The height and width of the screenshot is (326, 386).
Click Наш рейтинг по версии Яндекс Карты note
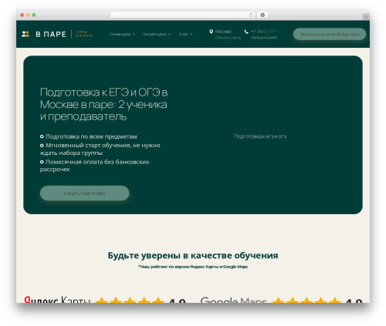tap(193, 267)
